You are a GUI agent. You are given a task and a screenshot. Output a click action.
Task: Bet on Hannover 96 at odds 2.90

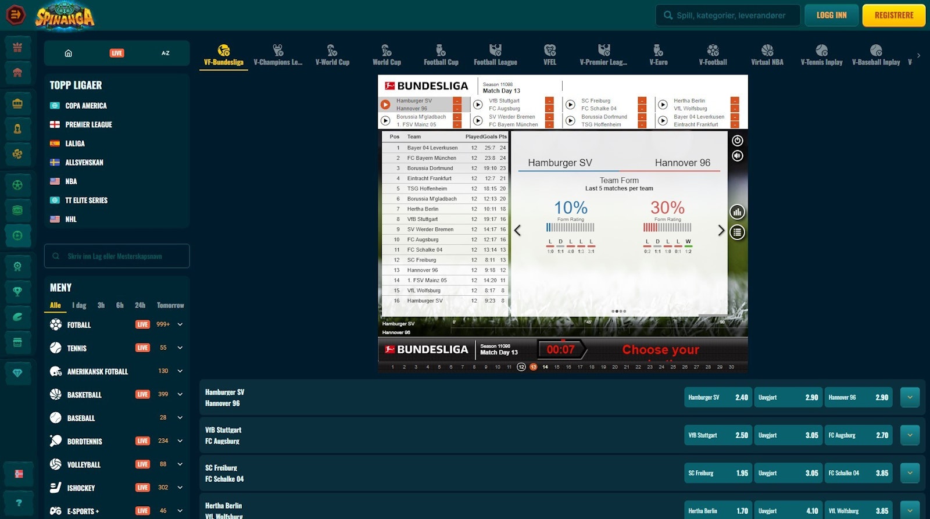click(x=858, y=398)
